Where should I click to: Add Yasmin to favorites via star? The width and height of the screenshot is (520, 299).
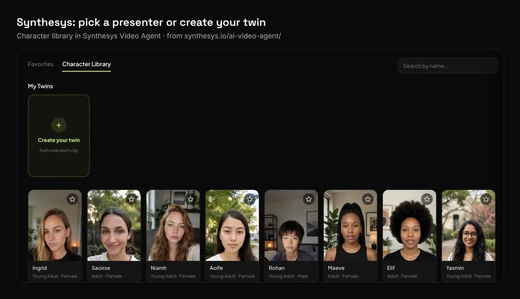486,199
